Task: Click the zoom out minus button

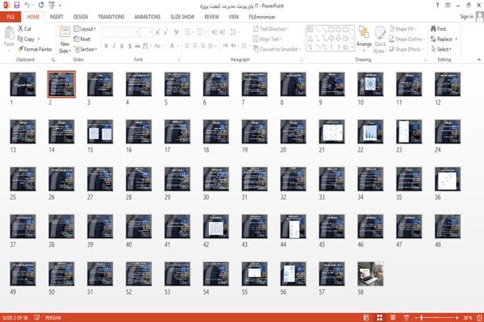Action: [x=415, y=317]
